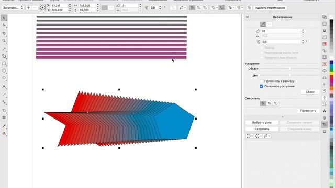The image size is (335, 188).
Task: Select the Crop tool
Action: 4,33
